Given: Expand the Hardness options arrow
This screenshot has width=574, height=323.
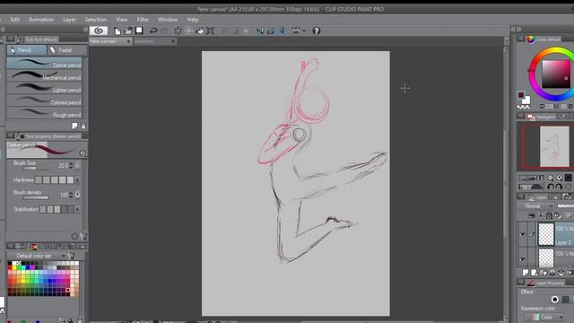Looking at the screenshot, I should pyautogui.click(x=77, y=179).
